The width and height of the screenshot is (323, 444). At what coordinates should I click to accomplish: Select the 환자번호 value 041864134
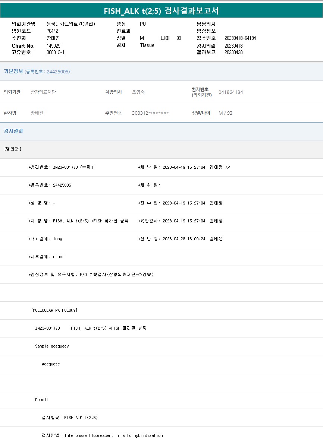231,92
